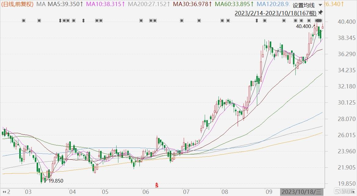This screenshot has height=196, width=357.
Task: Click the scroll-left double arrow at bottom left
Action: coord(4,192)
